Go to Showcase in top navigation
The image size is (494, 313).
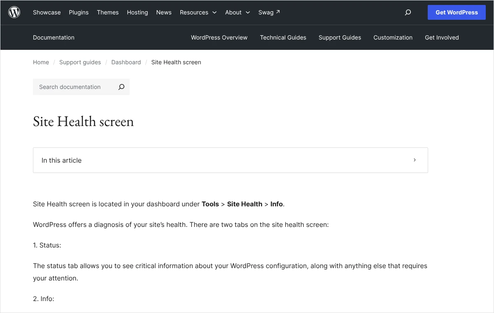[x=47, y=12]
